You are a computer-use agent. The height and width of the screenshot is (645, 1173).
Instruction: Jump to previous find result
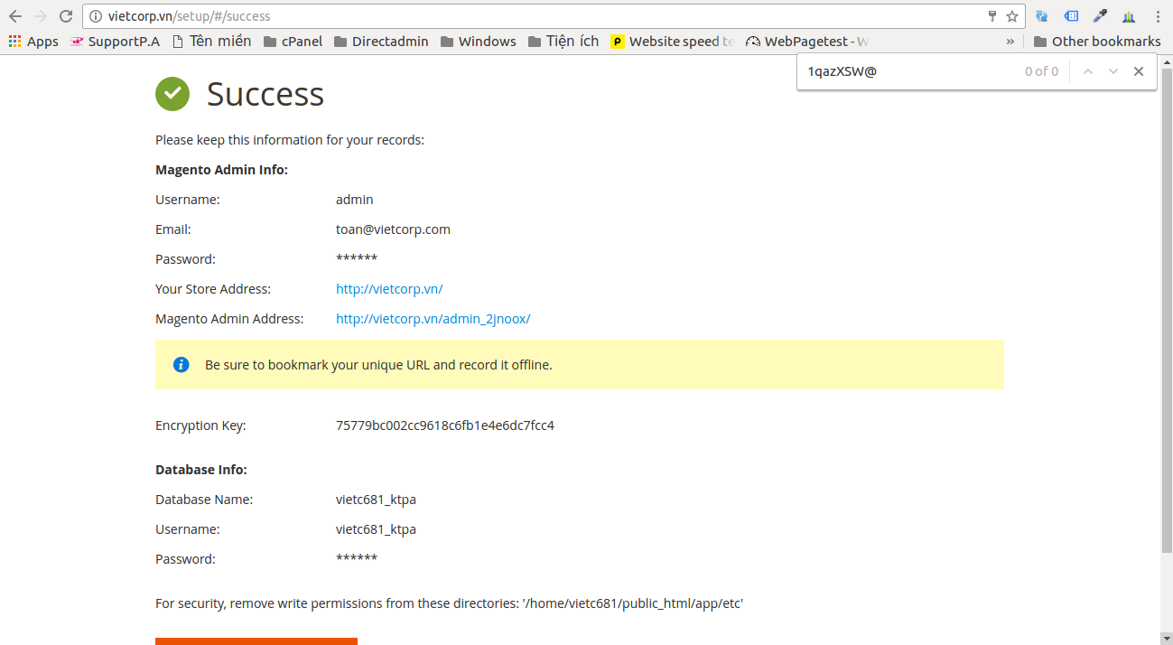tap(1088, 71)
